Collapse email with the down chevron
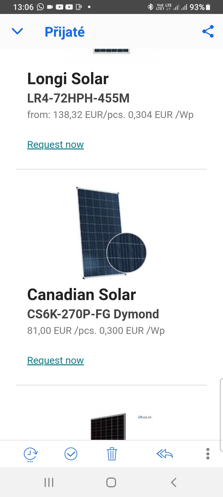 [17, 31]
